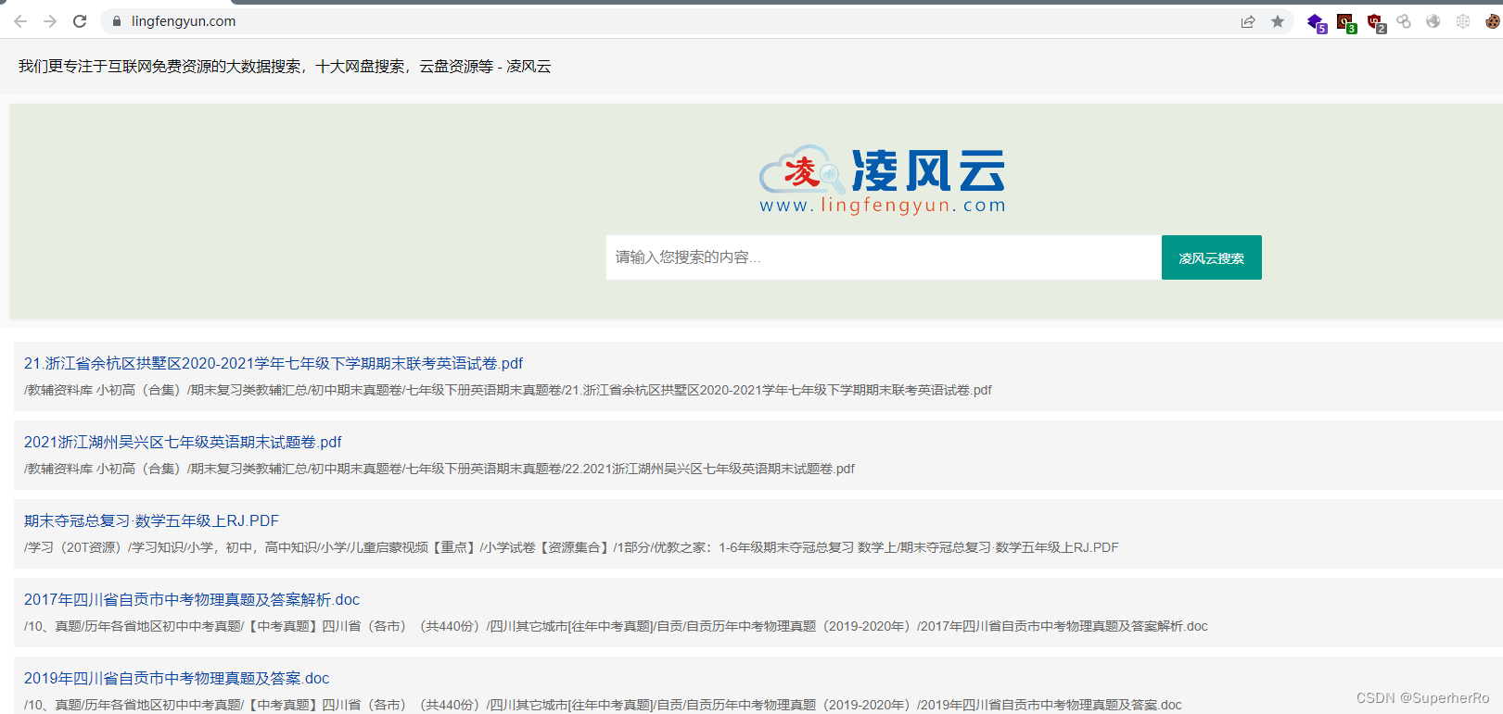Open the cookie extension icon
This screenshot has width=1503, height=714.
coord(1493,21)
